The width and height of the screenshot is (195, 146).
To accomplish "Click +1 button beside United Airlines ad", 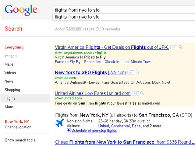I will click(x=135, y=93).
